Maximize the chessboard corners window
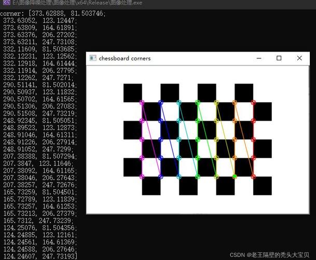 click(x=279, y=58)
